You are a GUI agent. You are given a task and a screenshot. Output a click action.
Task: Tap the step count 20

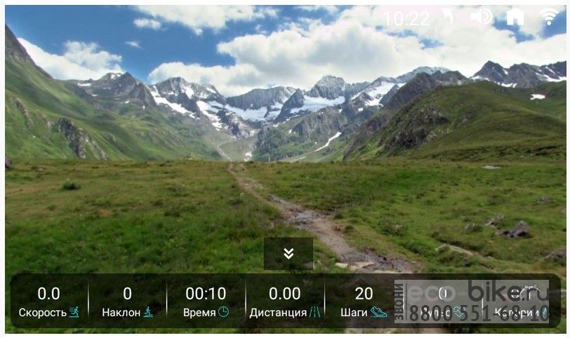click(x=364, y=293)
